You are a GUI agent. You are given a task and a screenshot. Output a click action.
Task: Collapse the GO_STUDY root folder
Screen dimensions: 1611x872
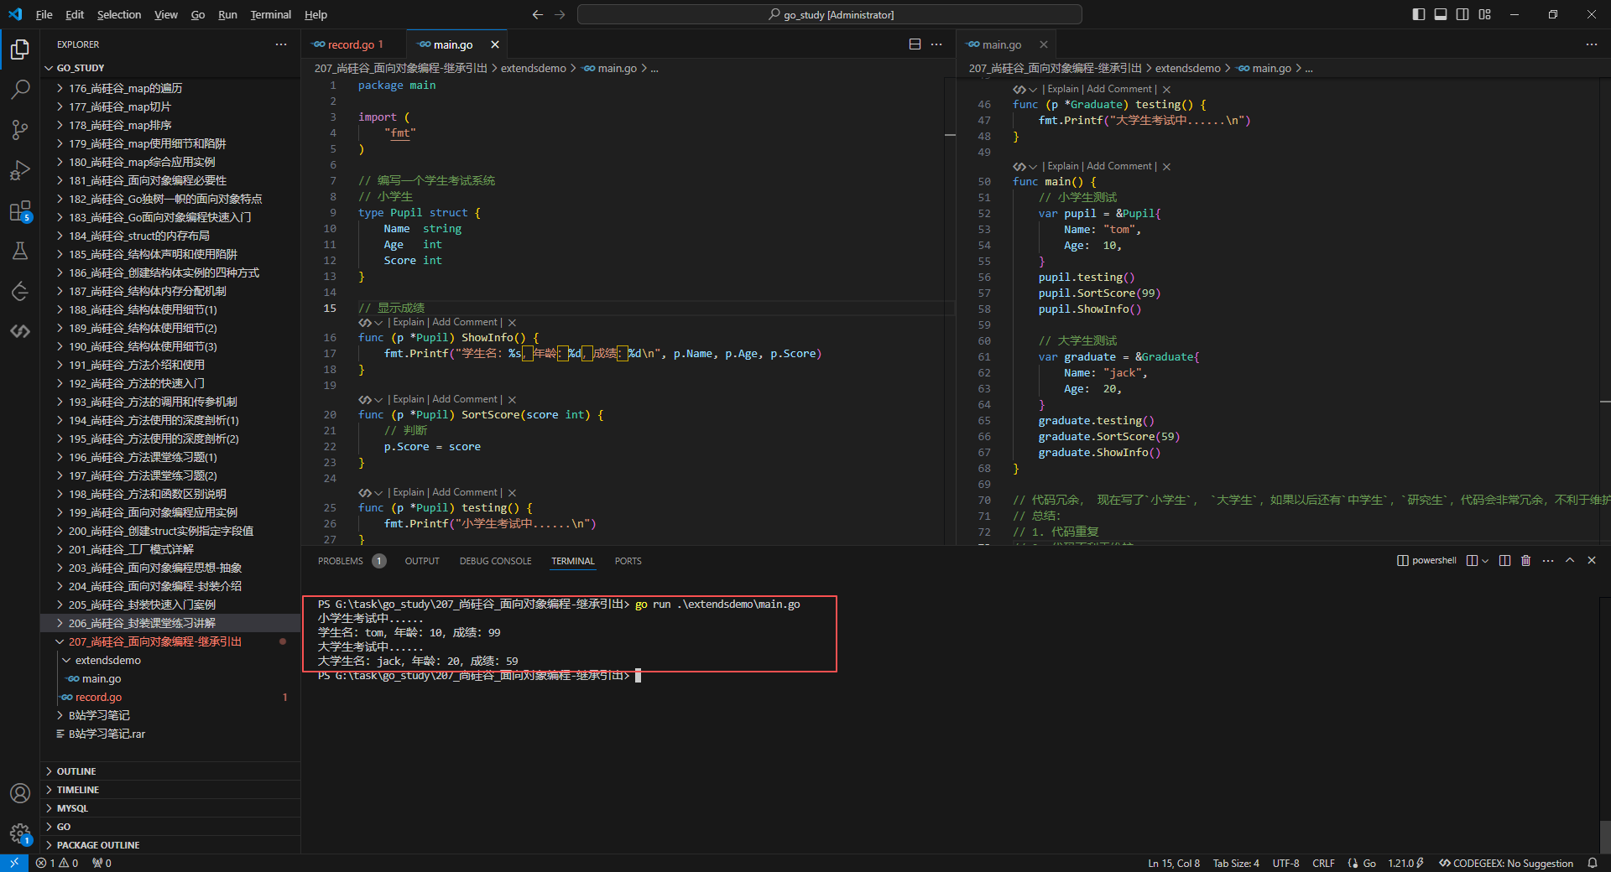click(x=172, y=68)
